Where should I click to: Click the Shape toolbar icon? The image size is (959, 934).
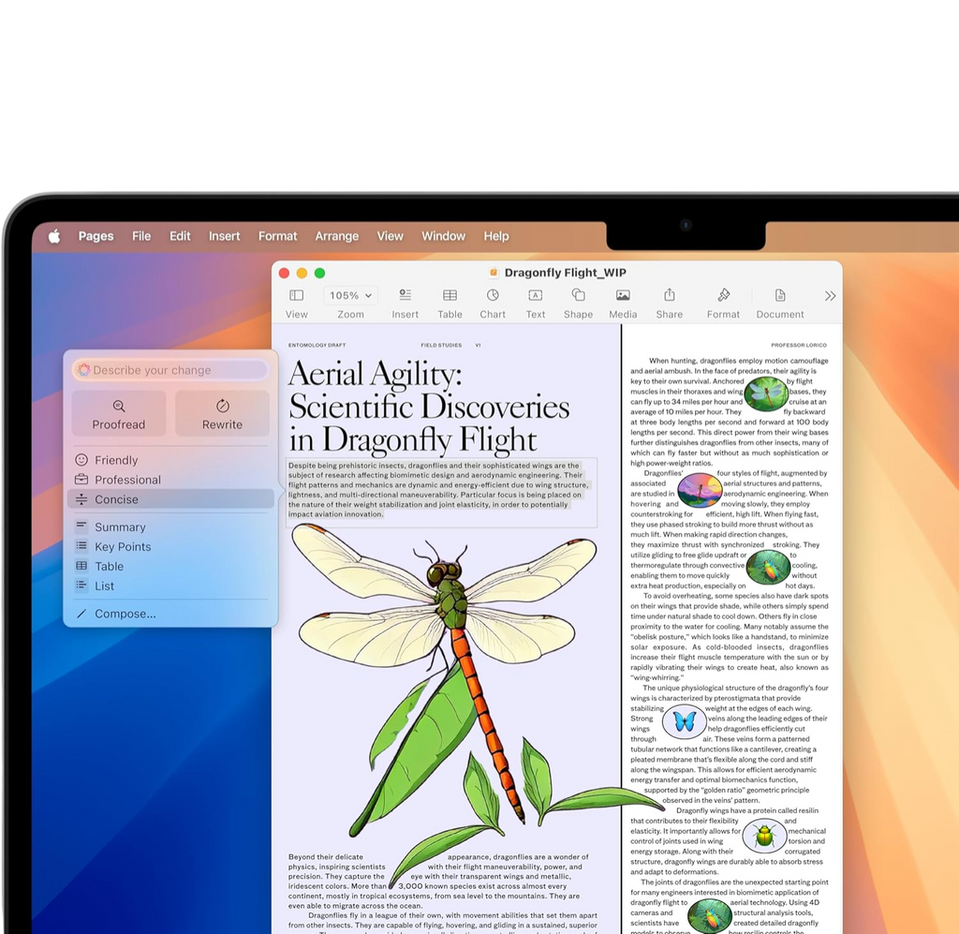click(578, 295)
